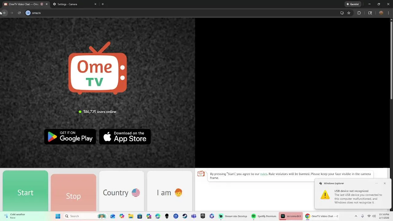393x221 pixels.
Task: Click the browser forward arrow
Action: [x=12, y=13]
